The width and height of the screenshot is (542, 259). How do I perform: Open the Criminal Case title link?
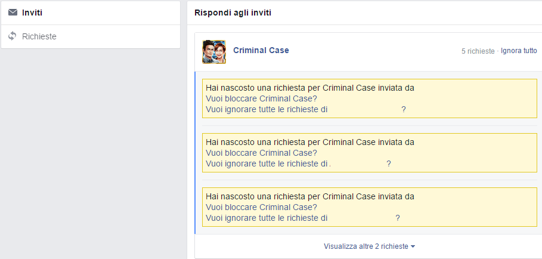[261, 50]
